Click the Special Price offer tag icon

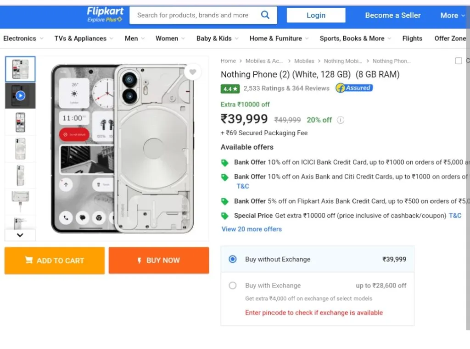pyautogui.click(x=225, y=216)
